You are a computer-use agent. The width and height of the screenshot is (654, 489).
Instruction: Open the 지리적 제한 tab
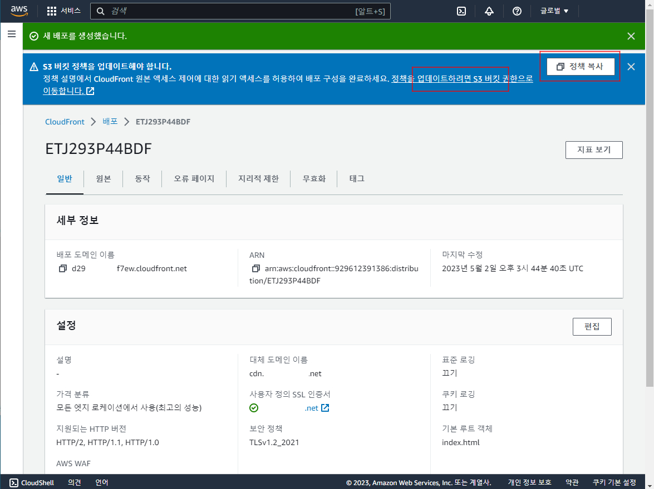pos(258,179)
